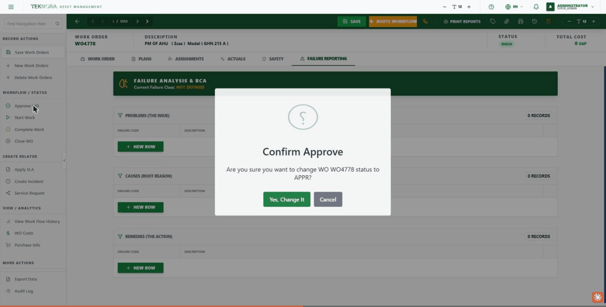Screen dimensions: 606x307
Task: Click the workflow map icon beside Route Workflow
Action: (425, 21)
